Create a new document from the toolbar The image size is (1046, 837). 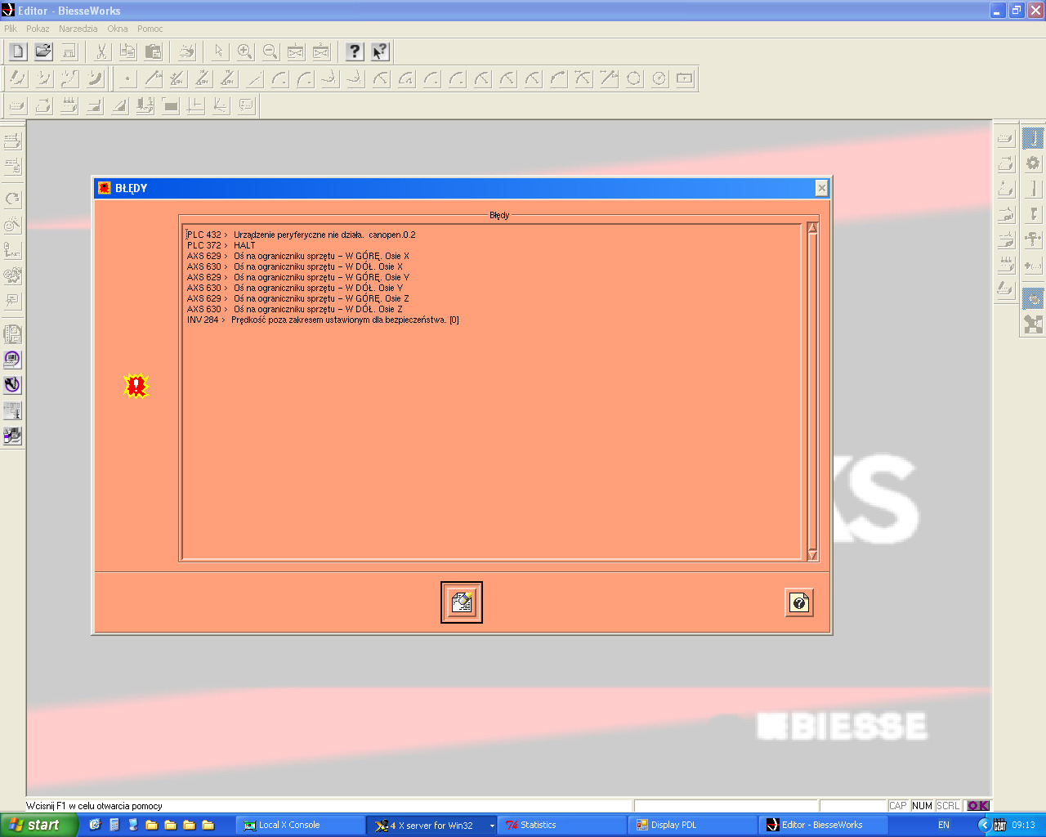pos(18,51)
